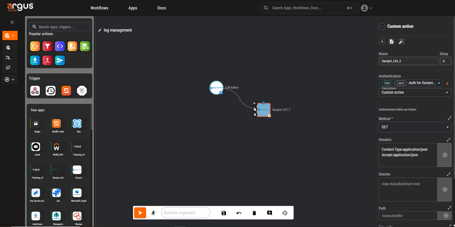Expand the Headers field to full size

pos(448,140)
